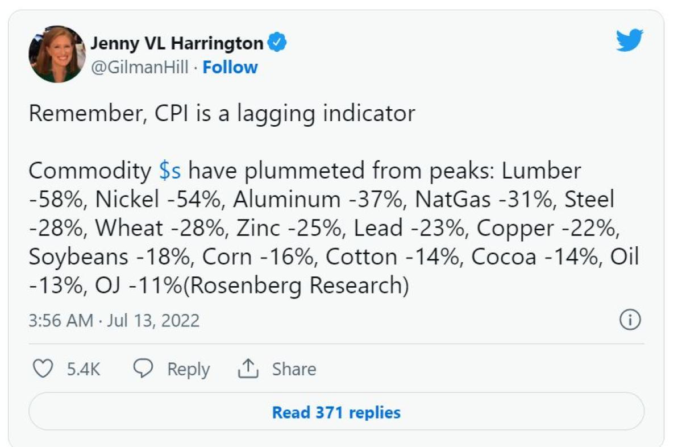The width and height of the screenshot is (682, 447).
Task: Click the Share text label
Action: tap(294, 369)
